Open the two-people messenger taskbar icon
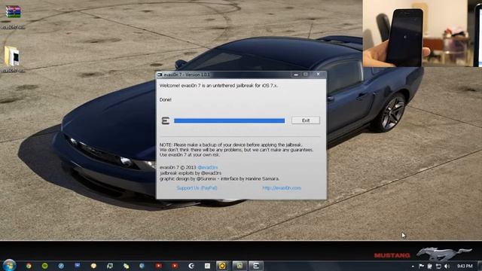482x271 pixels. pyautogui.click(x=126, y=266)
